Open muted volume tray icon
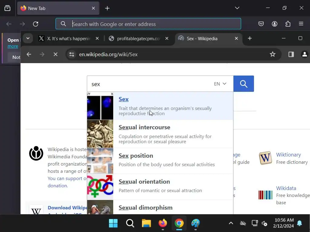310x232 pixels. [x=265, y=224]
